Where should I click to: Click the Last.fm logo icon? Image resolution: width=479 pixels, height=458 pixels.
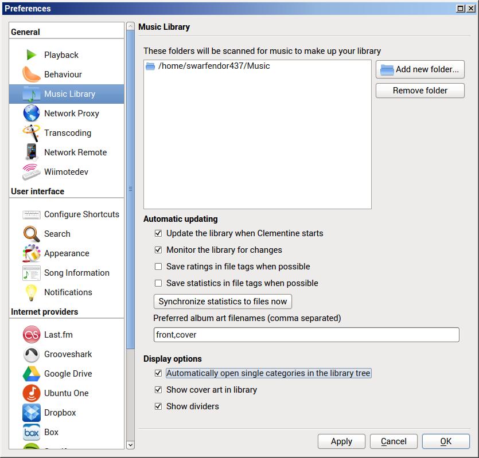[31, 335]
